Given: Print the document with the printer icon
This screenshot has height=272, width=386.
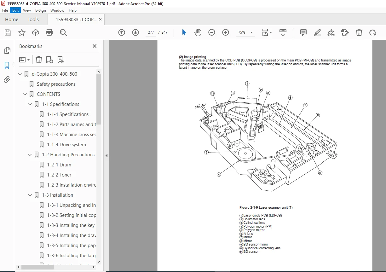Looking at the screenshot, I should coord(49,32).
